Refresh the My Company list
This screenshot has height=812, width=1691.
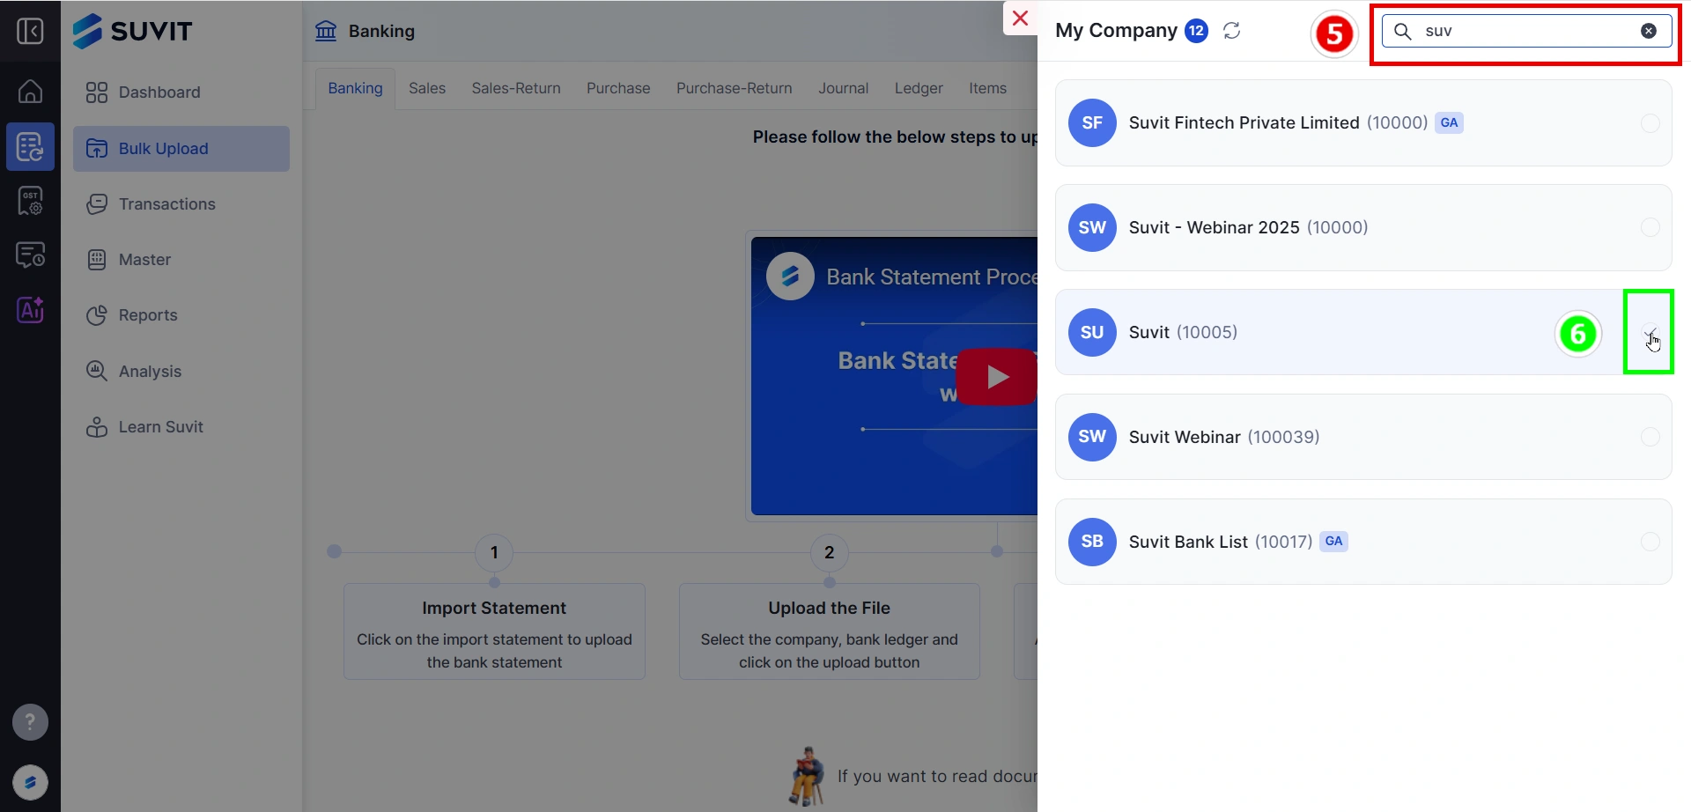(1232, 31)
